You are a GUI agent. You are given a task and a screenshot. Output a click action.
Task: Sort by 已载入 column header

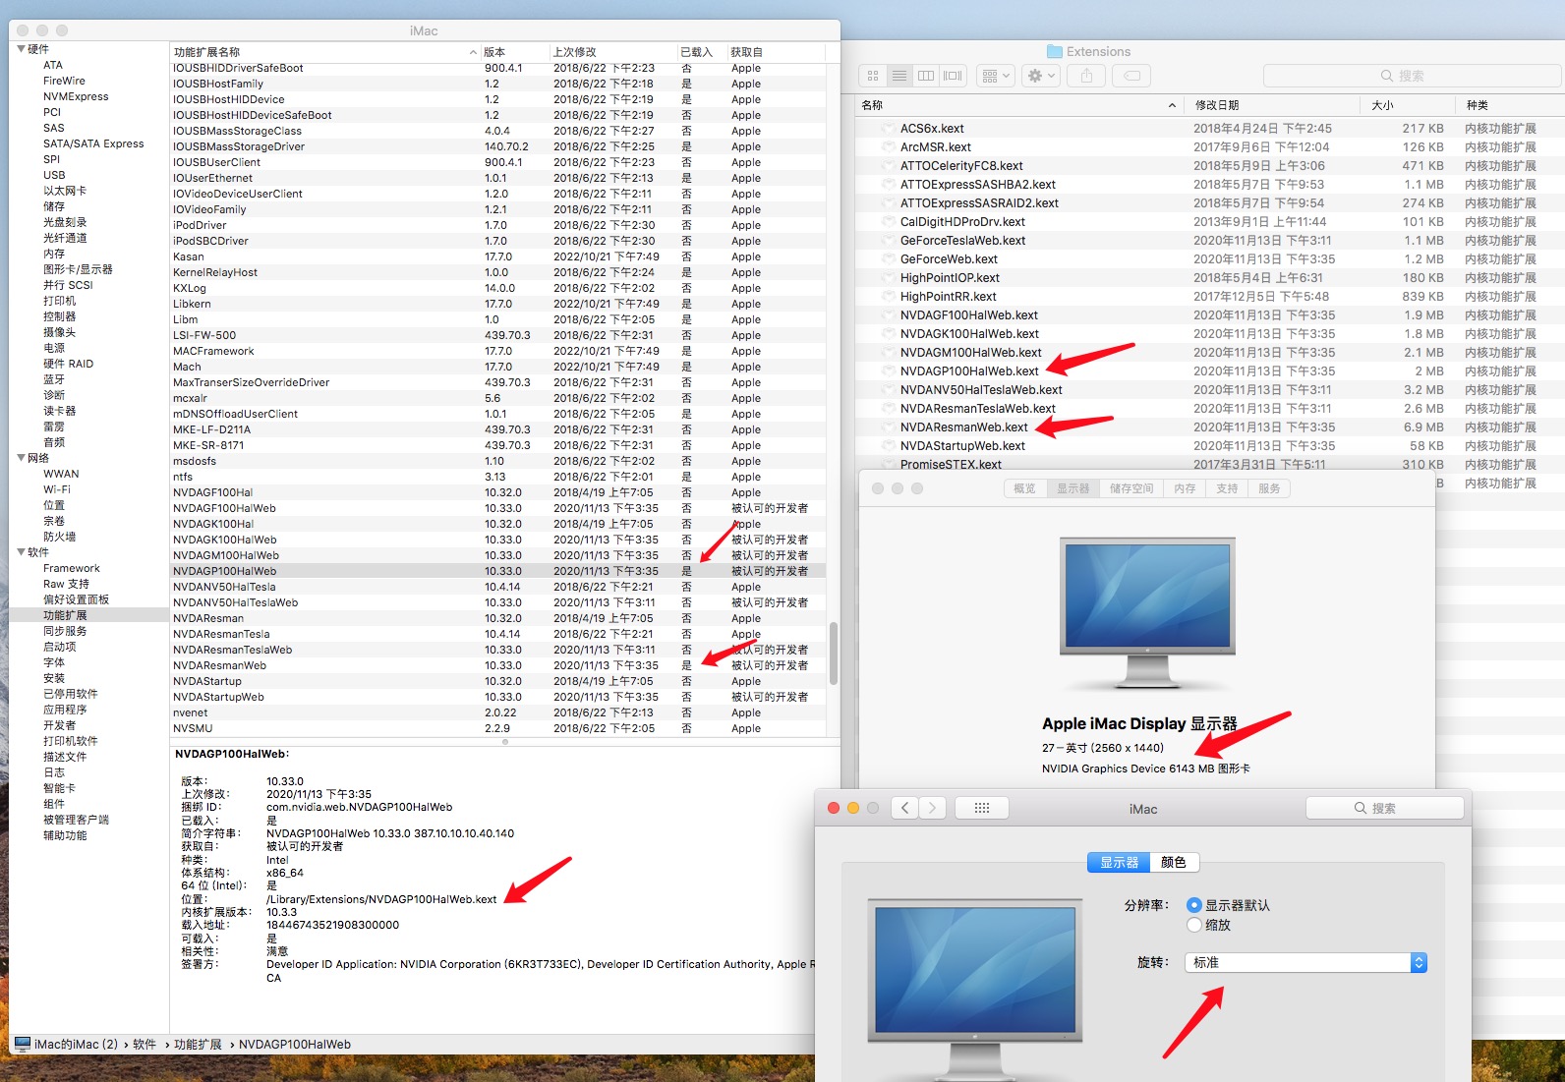pyautogui.click(x=702, y=52)
